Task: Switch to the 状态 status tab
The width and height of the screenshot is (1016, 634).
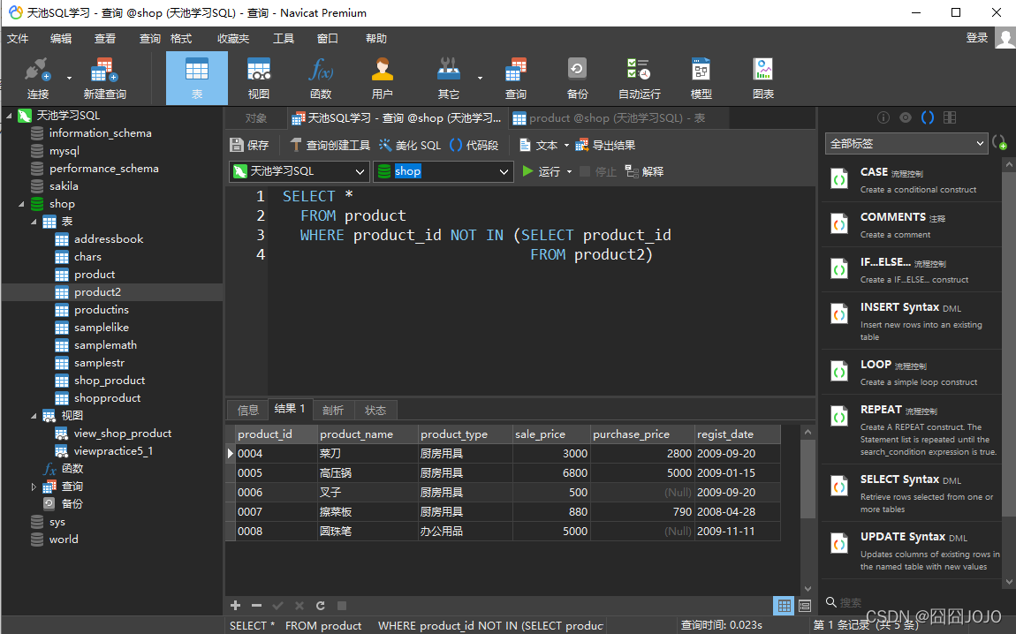Action: (x=375, y=410)
